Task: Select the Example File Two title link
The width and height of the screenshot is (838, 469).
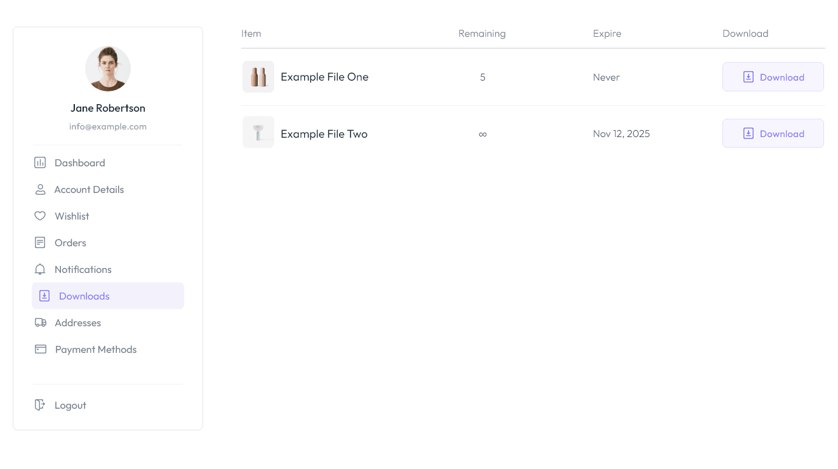Action: click(324, 134)
